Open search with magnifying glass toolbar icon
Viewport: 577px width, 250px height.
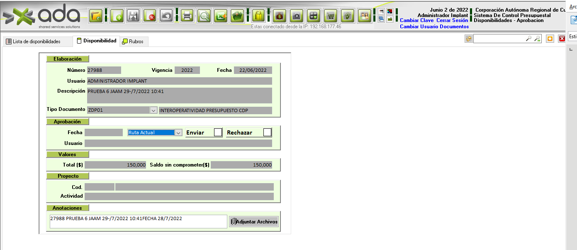click(x=204, y=16)
